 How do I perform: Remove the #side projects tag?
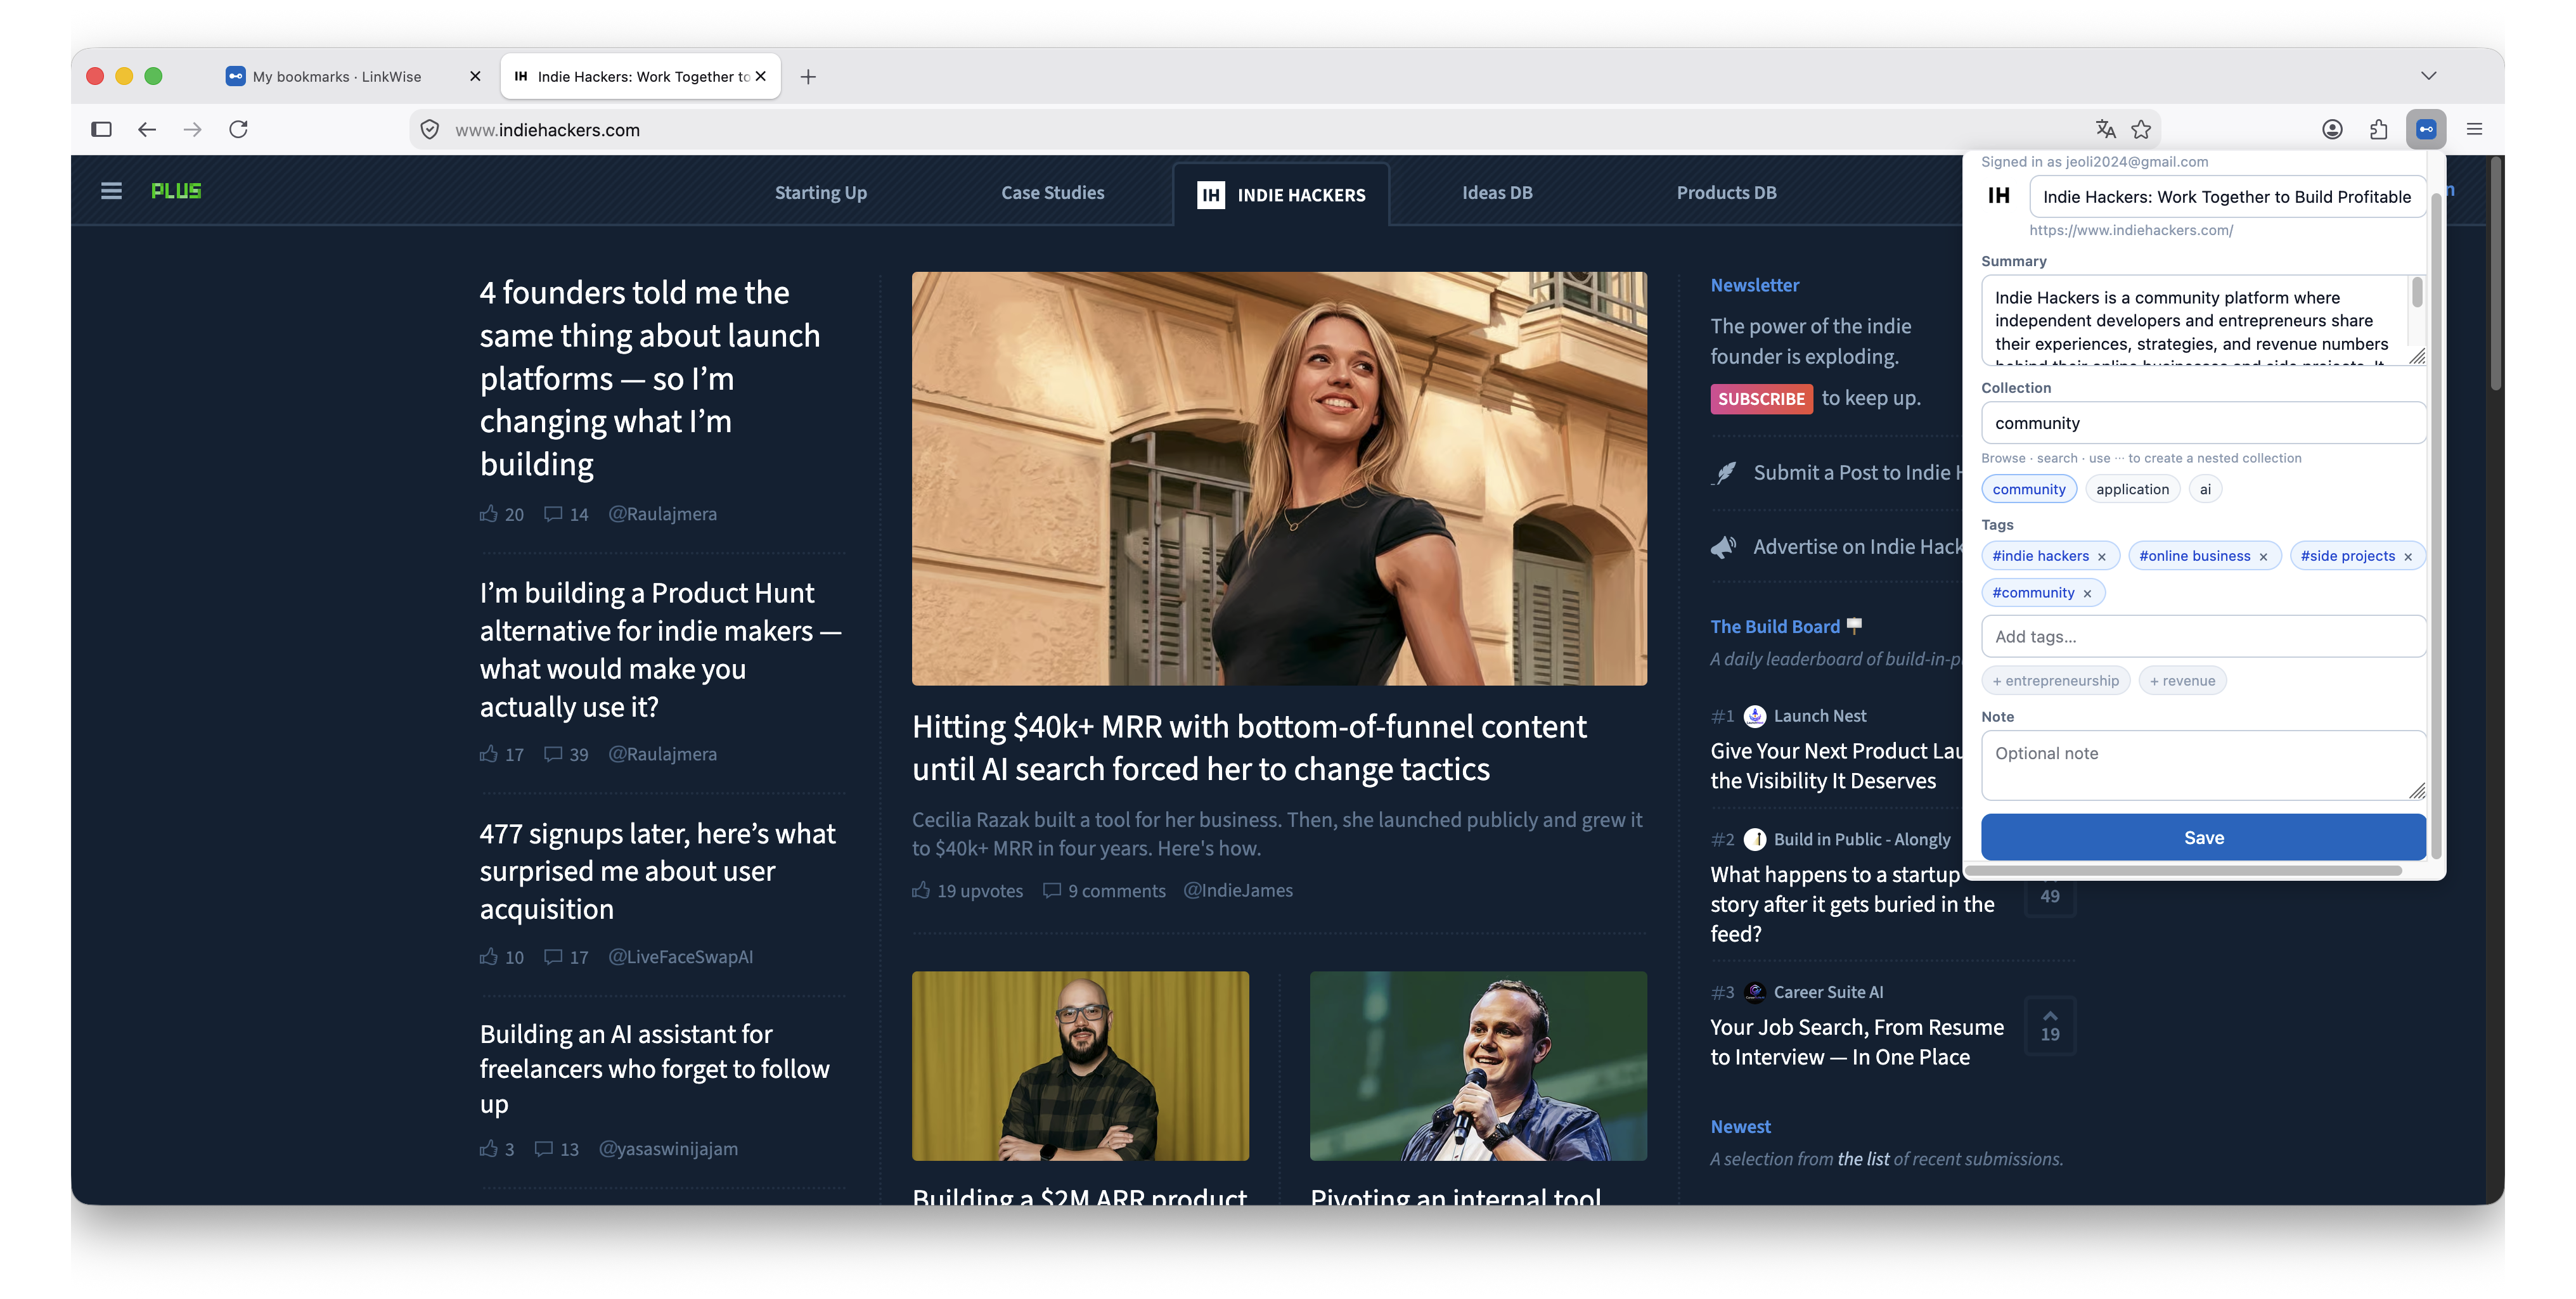tap(2408, 557)
